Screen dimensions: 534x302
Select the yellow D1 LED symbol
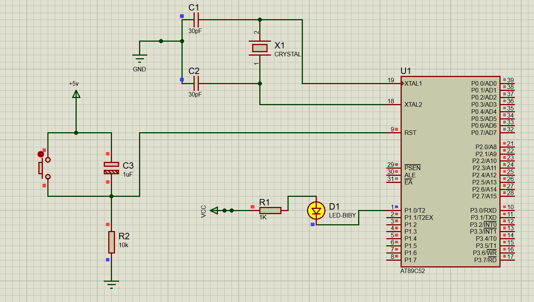(316, 210)
